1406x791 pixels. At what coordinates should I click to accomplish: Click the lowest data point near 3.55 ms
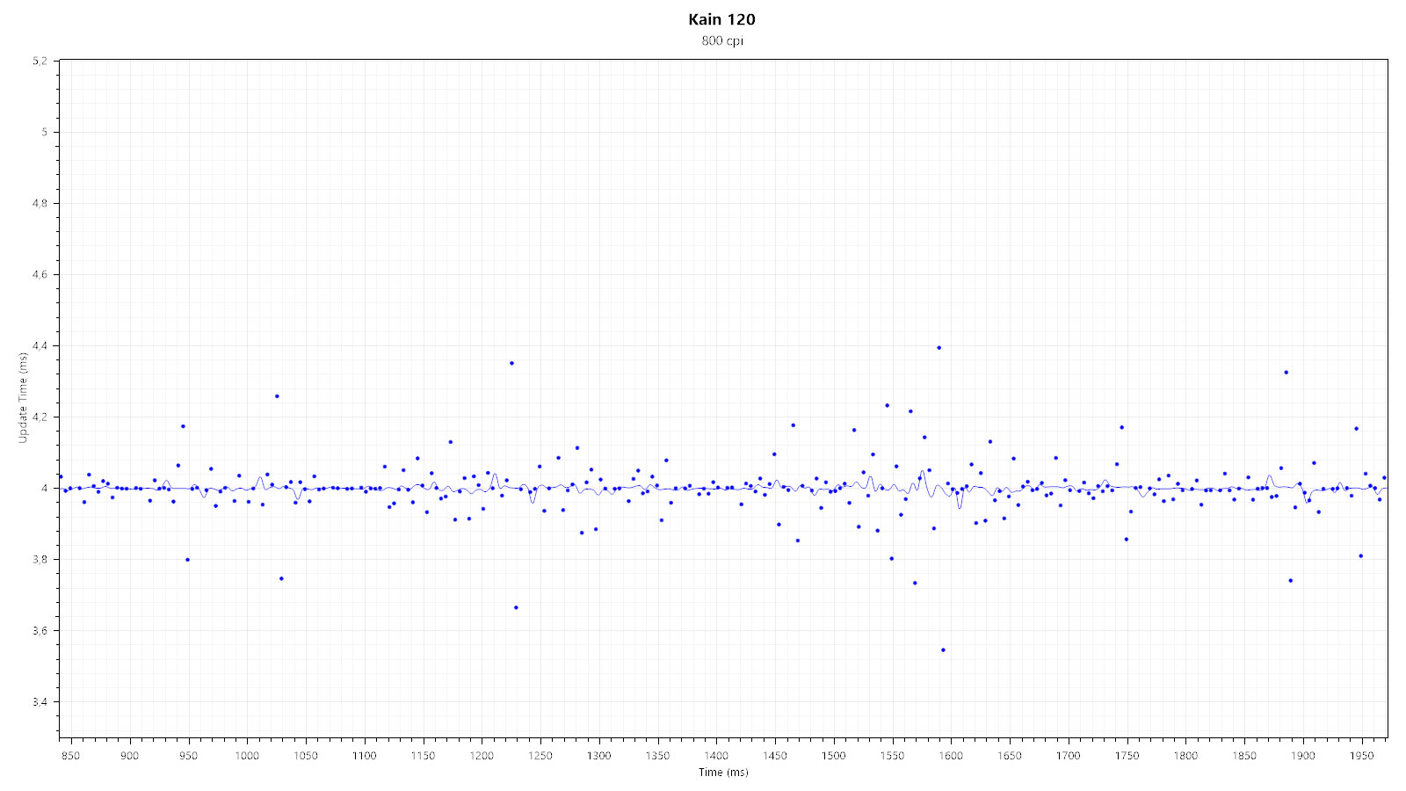[943, 649]
